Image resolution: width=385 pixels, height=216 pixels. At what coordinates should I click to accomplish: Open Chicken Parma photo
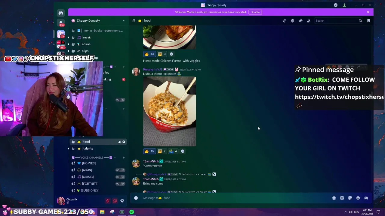[x=169, y=37]
